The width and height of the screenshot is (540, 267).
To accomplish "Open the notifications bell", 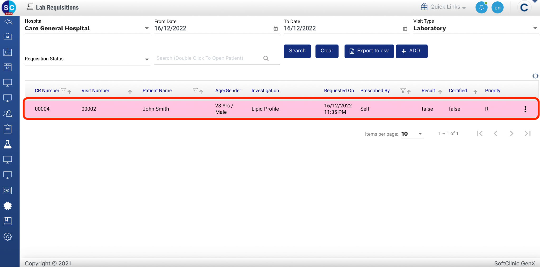I will click(481, 7).
